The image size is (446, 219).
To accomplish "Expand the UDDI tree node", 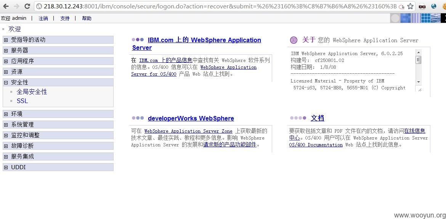I will (6, 167).
